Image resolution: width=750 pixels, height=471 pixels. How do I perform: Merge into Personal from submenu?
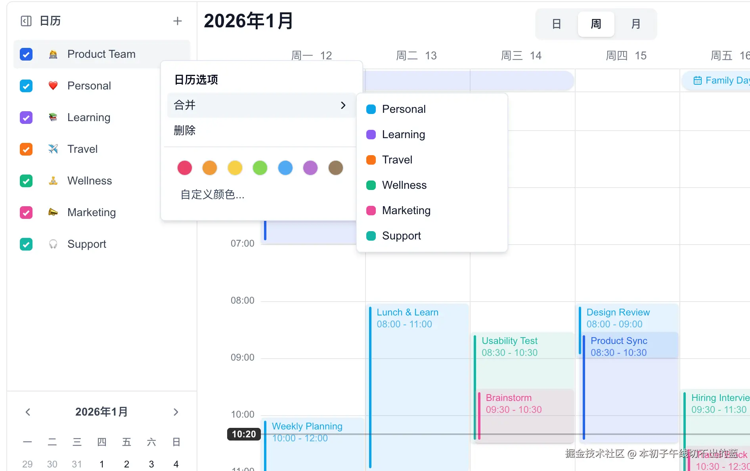(x=432, y=109)
